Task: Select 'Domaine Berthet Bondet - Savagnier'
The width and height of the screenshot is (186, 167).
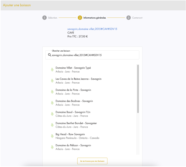Action: pos(76,123)
